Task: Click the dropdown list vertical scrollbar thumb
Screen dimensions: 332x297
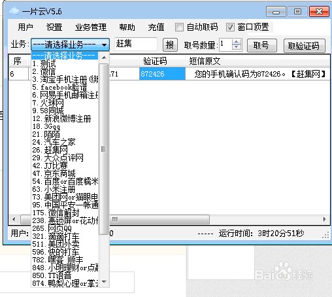Action: (104, 149)
